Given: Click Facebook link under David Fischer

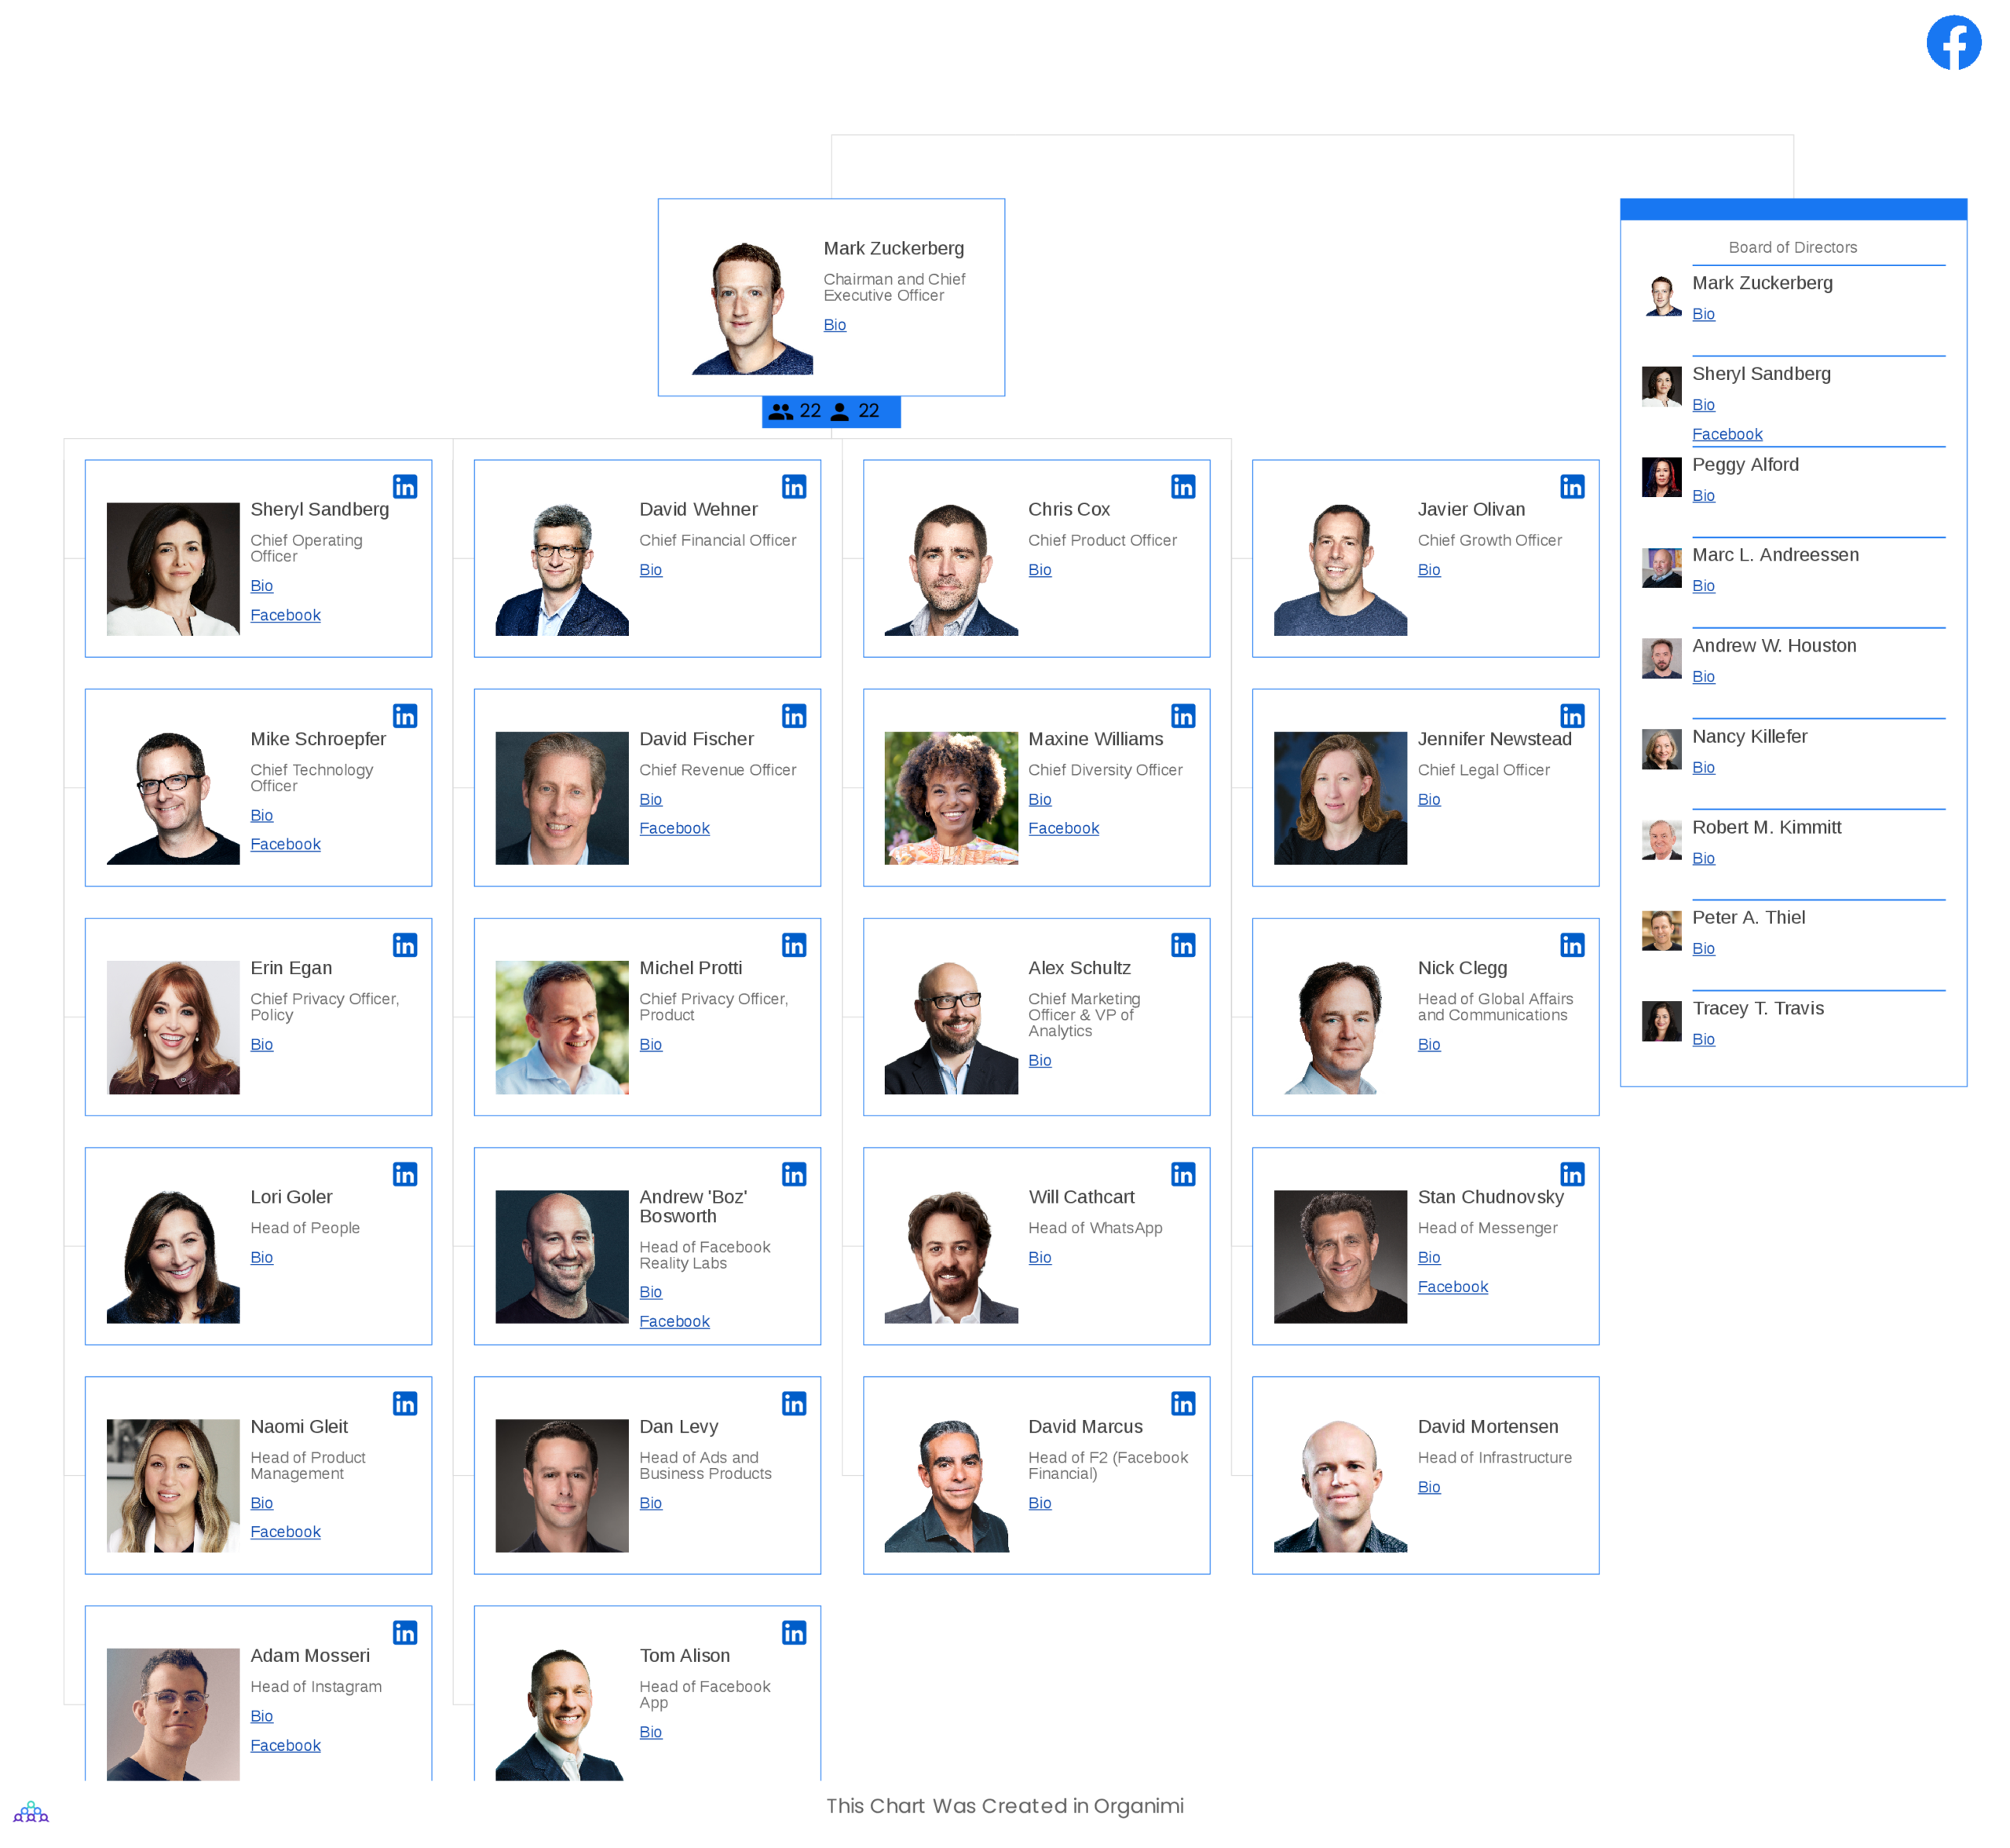Looking at the screenshot, I should point(674,827).
